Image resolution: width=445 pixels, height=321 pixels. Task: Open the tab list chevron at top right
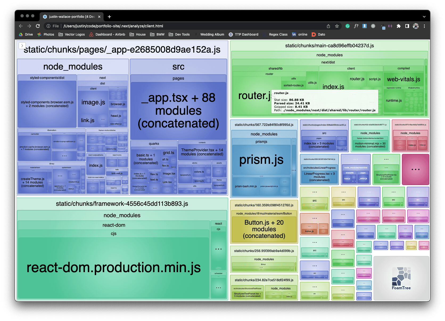424,16
